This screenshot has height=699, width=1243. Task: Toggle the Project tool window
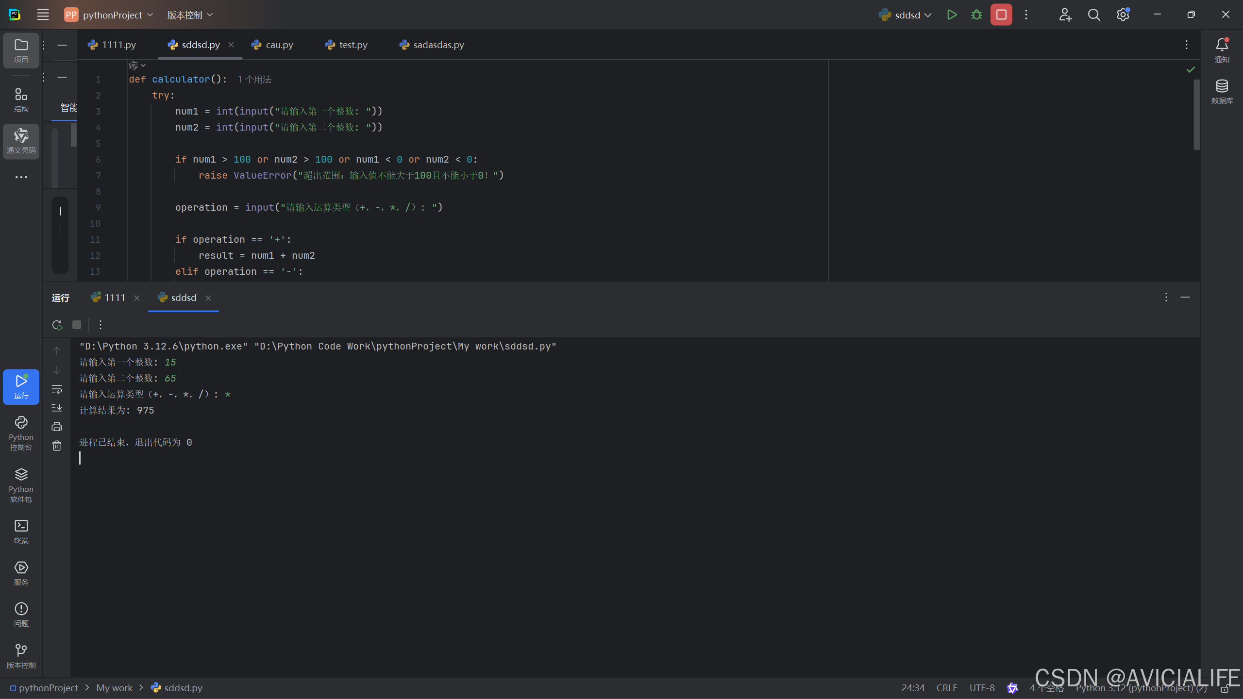[21, 50]
